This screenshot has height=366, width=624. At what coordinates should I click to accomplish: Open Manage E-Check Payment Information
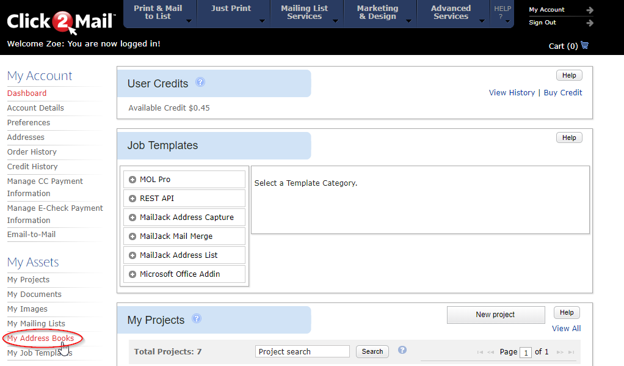tap(55, 214)
